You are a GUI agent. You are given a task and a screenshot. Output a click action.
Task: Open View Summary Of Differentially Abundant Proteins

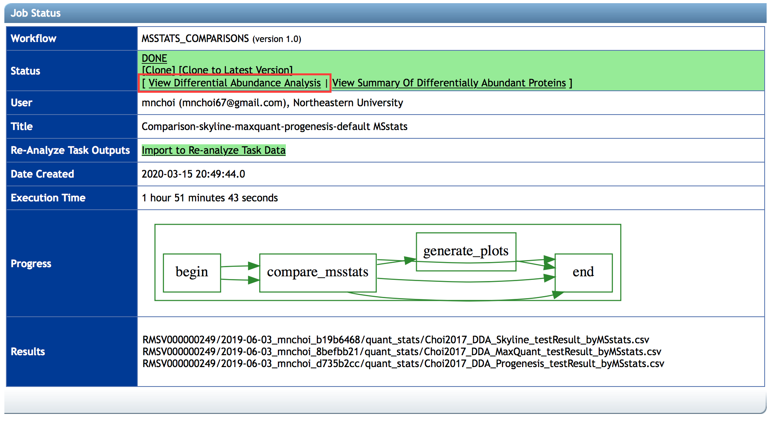(x=449, y=83)
